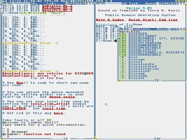Select dictionary entry '6' Discalced
The height and width of the screenshot is (140, 187).
coord(134,71)
